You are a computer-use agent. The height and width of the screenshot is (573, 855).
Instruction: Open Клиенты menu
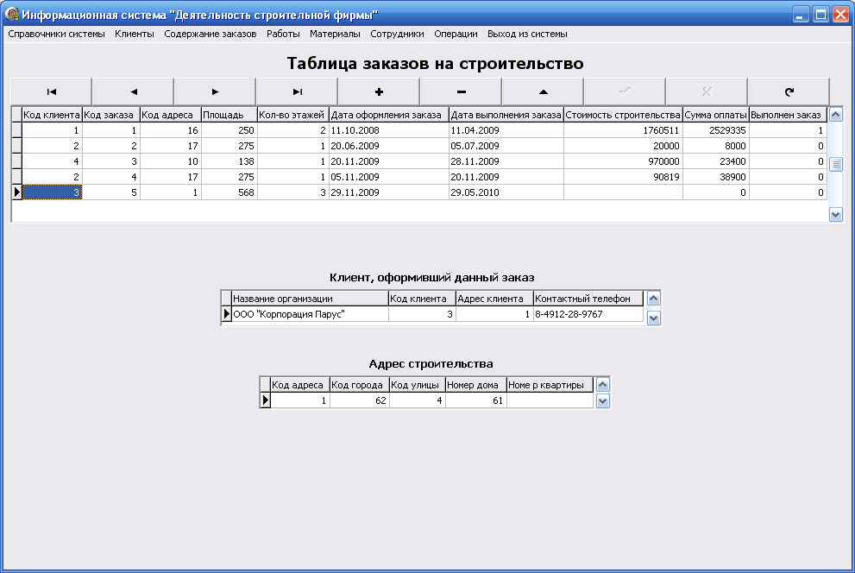[x=134, y=34]
